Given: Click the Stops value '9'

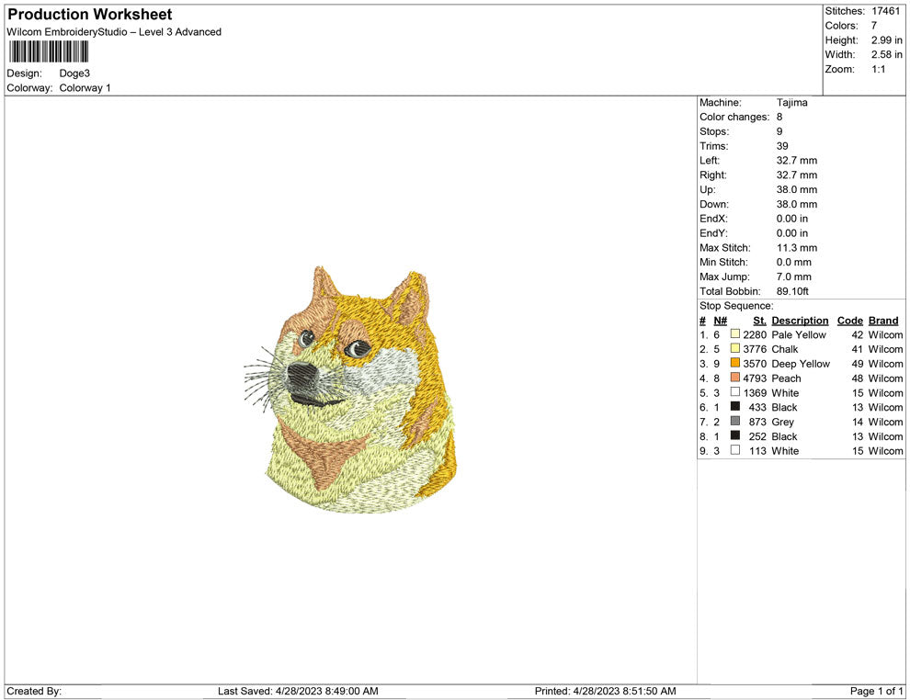Looking at the screenshot, I should (779, 131).
